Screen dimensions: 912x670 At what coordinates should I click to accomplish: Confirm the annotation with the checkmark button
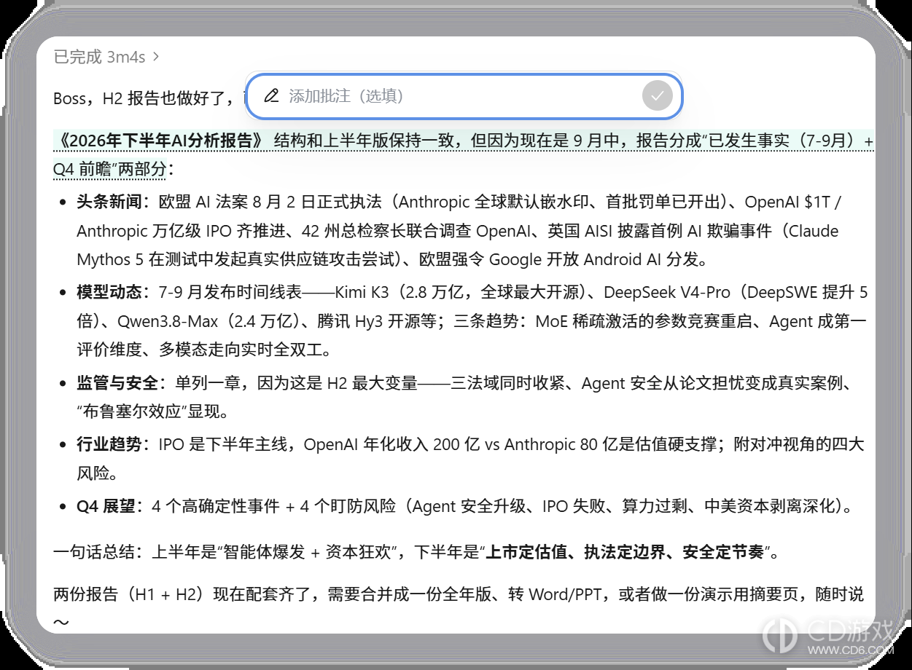click(657, 95)
